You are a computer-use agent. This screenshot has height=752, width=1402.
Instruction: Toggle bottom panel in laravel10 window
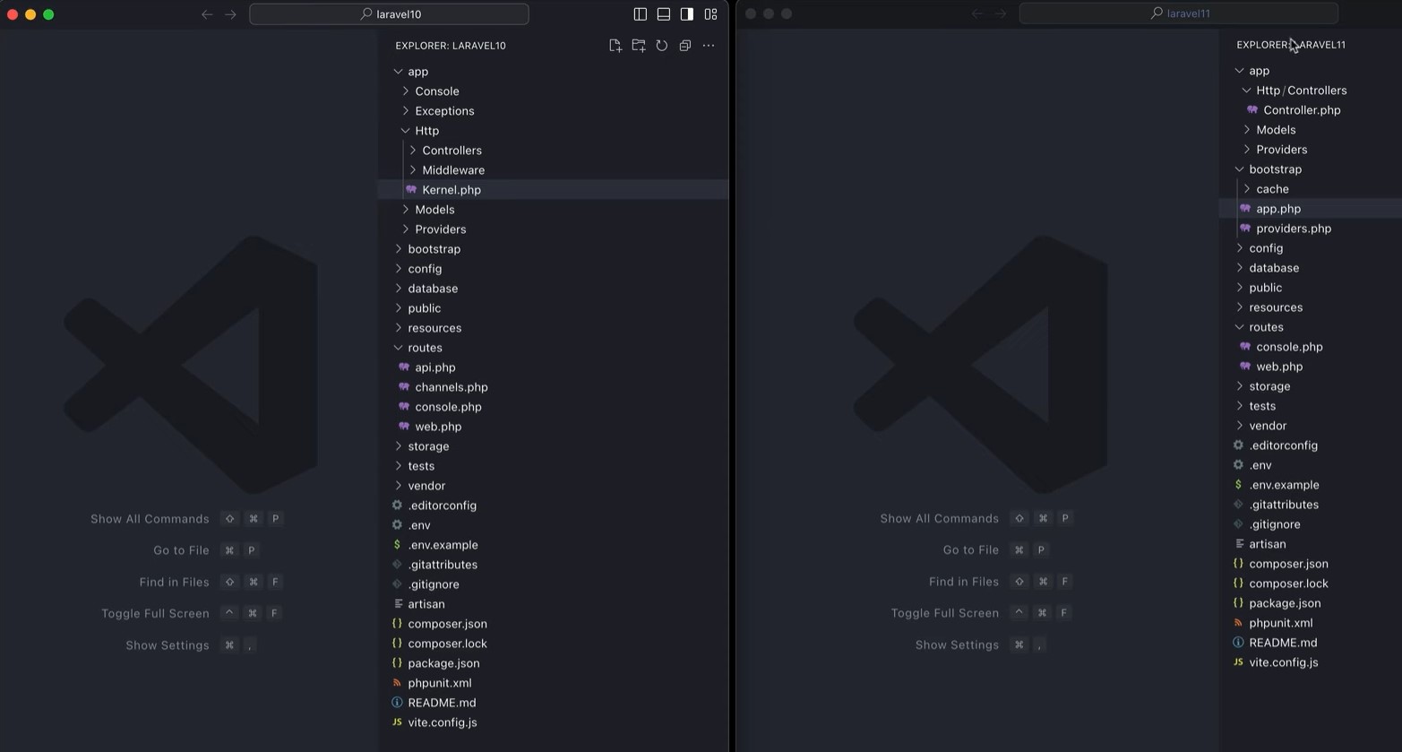pyautogui.click(x=664, y=14)
